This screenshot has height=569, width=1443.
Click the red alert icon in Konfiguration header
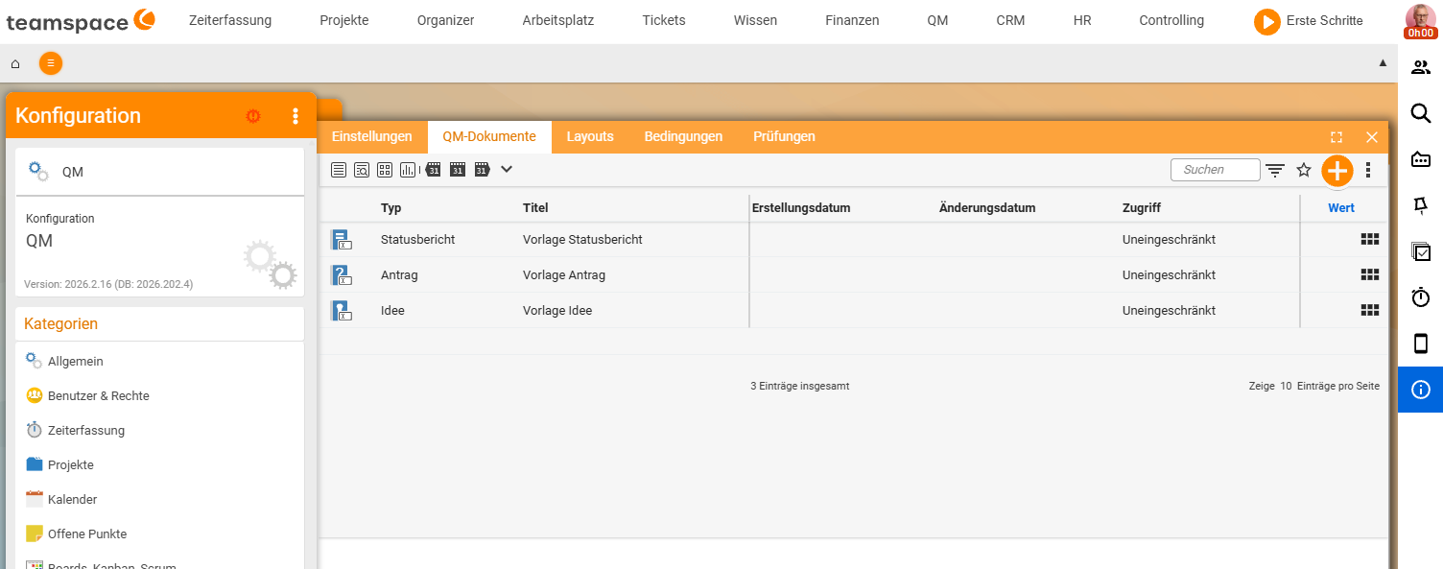click(x=253, y=115)
